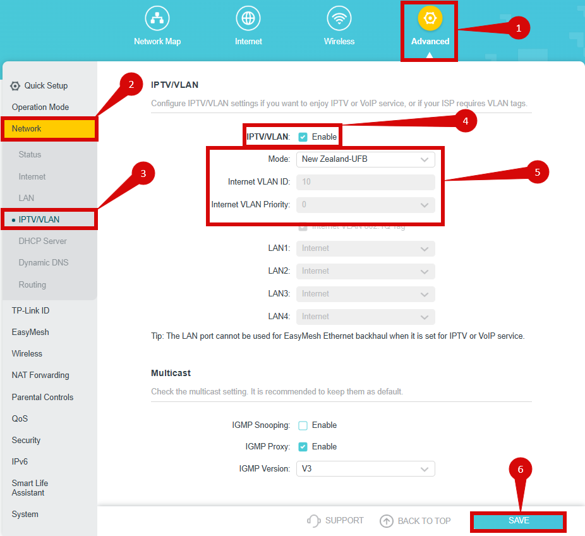Select Network in sidebar
Screen dimensions: 585x536
click(49, 129)
